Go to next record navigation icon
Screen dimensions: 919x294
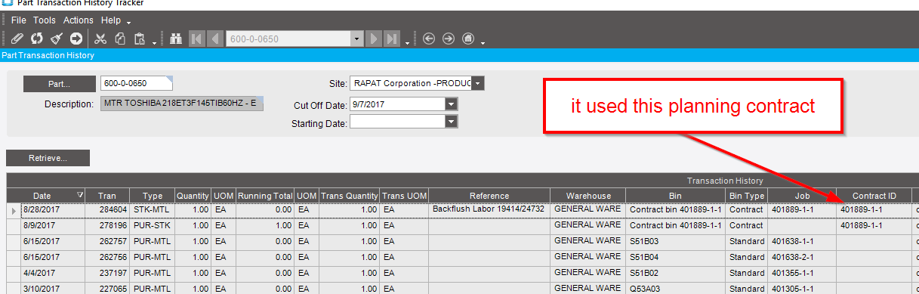click(373, 39)
